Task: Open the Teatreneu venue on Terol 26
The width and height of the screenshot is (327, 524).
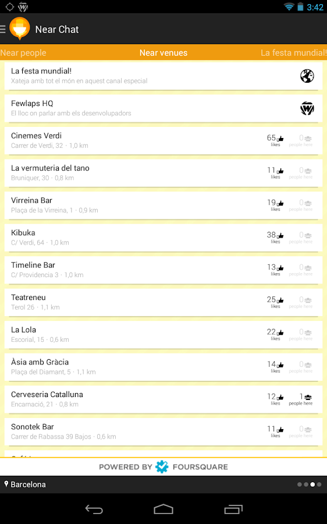Action: click(x=163, y=302)
